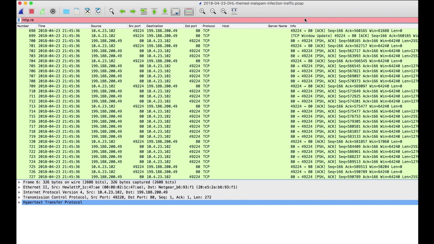The width and height of the screenshot is (434, 244).
Task: Go forward to the next packet
Action: [133, 11]
